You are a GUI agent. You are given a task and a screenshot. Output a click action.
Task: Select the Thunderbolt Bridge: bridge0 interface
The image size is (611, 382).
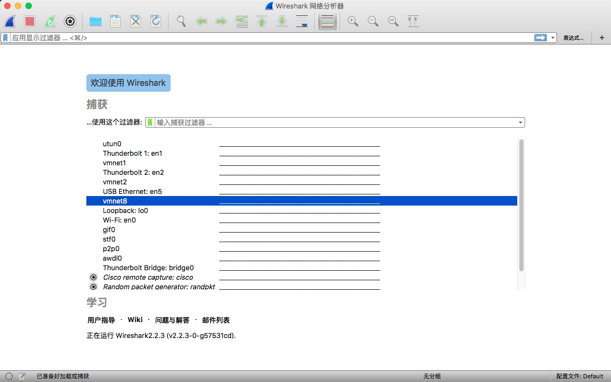(x=302, y=268)
